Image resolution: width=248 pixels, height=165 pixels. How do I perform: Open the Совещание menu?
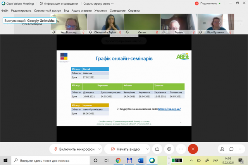pyautogui.click(x=117, y=10)
